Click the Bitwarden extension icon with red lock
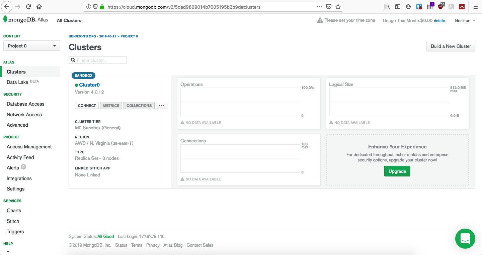This screenshot has width=482, height=255. (419, 7)
